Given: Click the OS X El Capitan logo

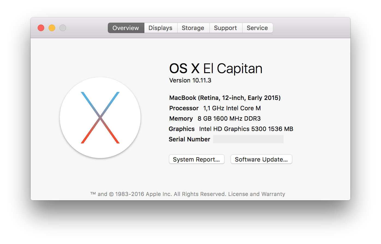Looking at the screenshot, I should (x=100, y=118).
